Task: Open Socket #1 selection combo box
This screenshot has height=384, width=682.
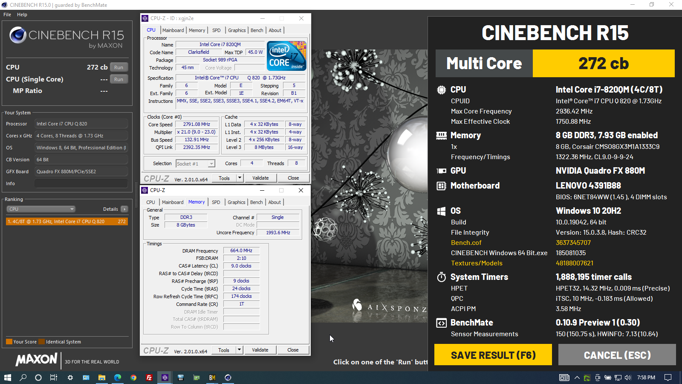Action: 195,163
